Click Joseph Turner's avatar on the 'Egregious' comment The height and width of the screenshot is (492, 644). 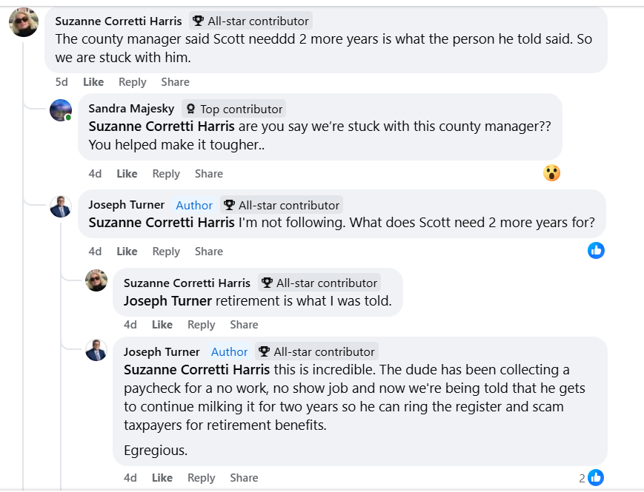click(x=96, y=350)
